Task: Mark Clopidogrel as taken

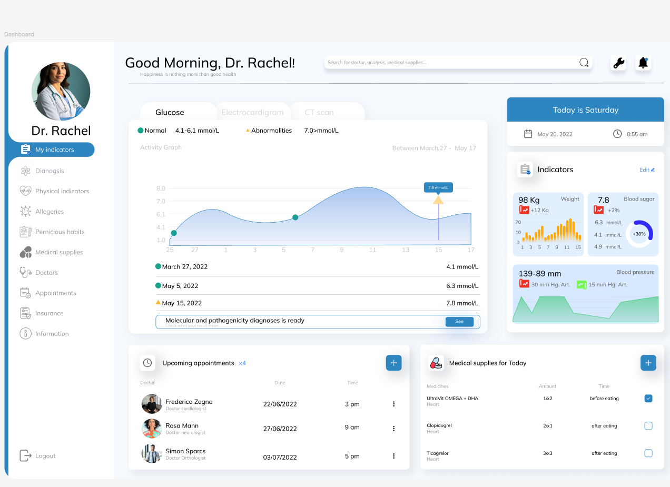Action: (x=648, y=426)
